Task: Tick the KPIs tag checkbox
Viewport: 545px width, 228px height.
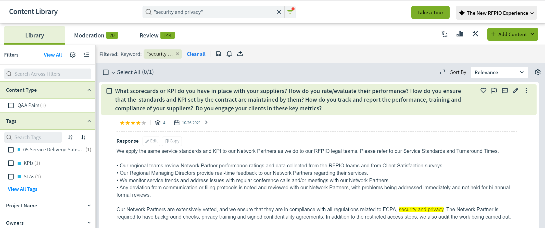Action: point(11,163)
